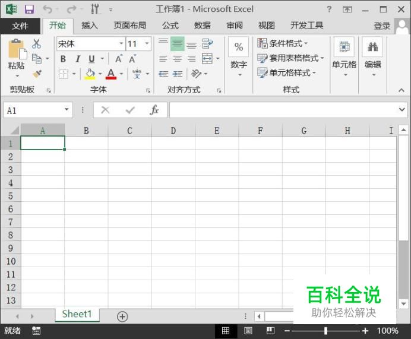The width and height of the screenshot is (411, 339).
Task: Switch to the 页面布局 tab
Action: (129, 26)
